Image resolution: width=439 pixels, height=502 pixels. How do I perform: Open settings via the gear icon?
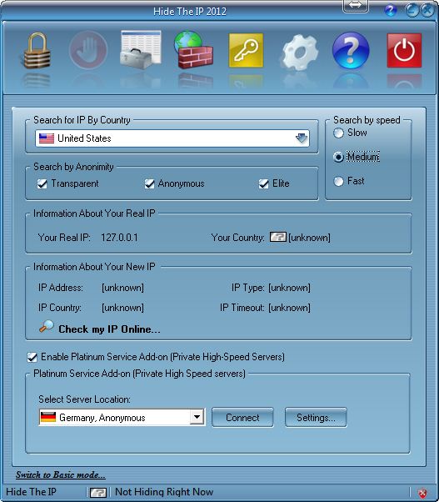(x=299, y=53)
